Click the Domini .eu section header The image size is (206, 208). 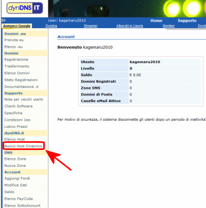pos(25,34)
